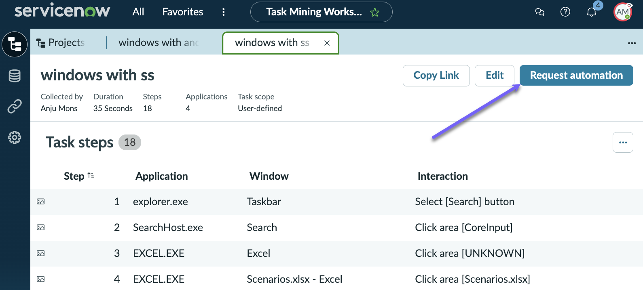The width and height of the screenshot is (643, 290).
Task: Open the Task steps ellipsis options button
Action: point(623,142)
